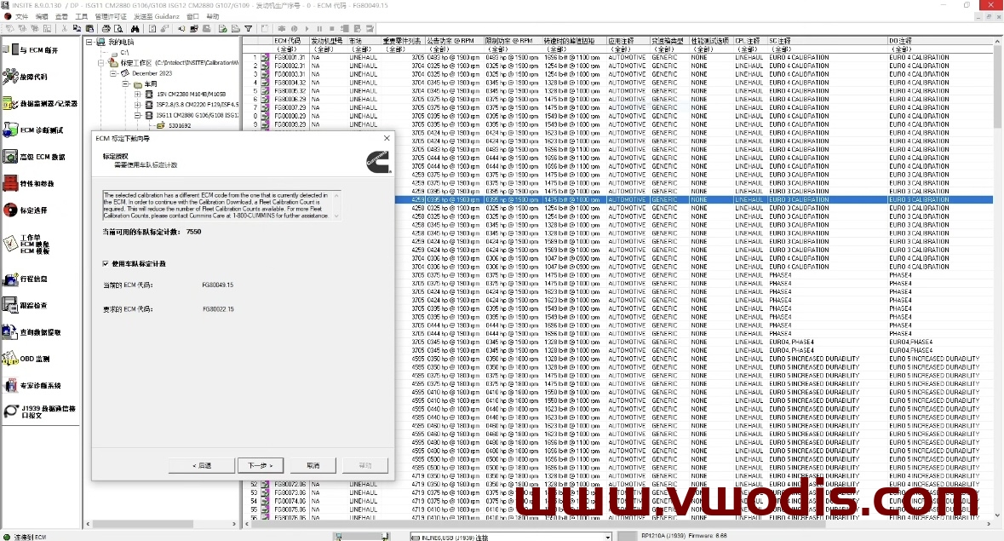Image resolution: width=1004 pixels, height=541 pixels.
Task: Open 高级 ECM 数据 in sidebar
Action: coord(34,157)
